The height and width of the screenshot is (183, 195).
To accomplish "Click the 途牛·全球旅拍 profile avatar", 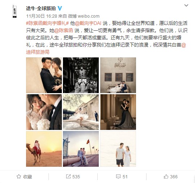I will pos(15,12).
